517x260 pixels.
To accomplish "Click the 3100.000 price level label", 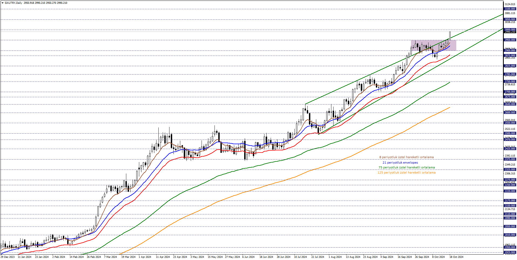I will point(510,9).
